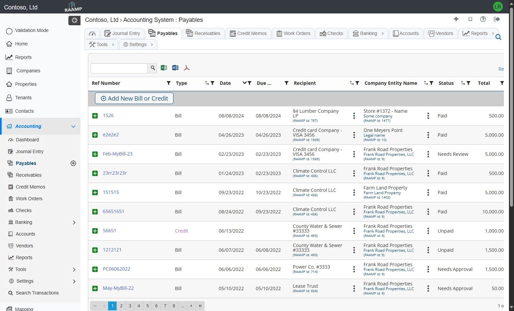
Task: Export the payables list to PDF
Action: [x=187, y=68]
